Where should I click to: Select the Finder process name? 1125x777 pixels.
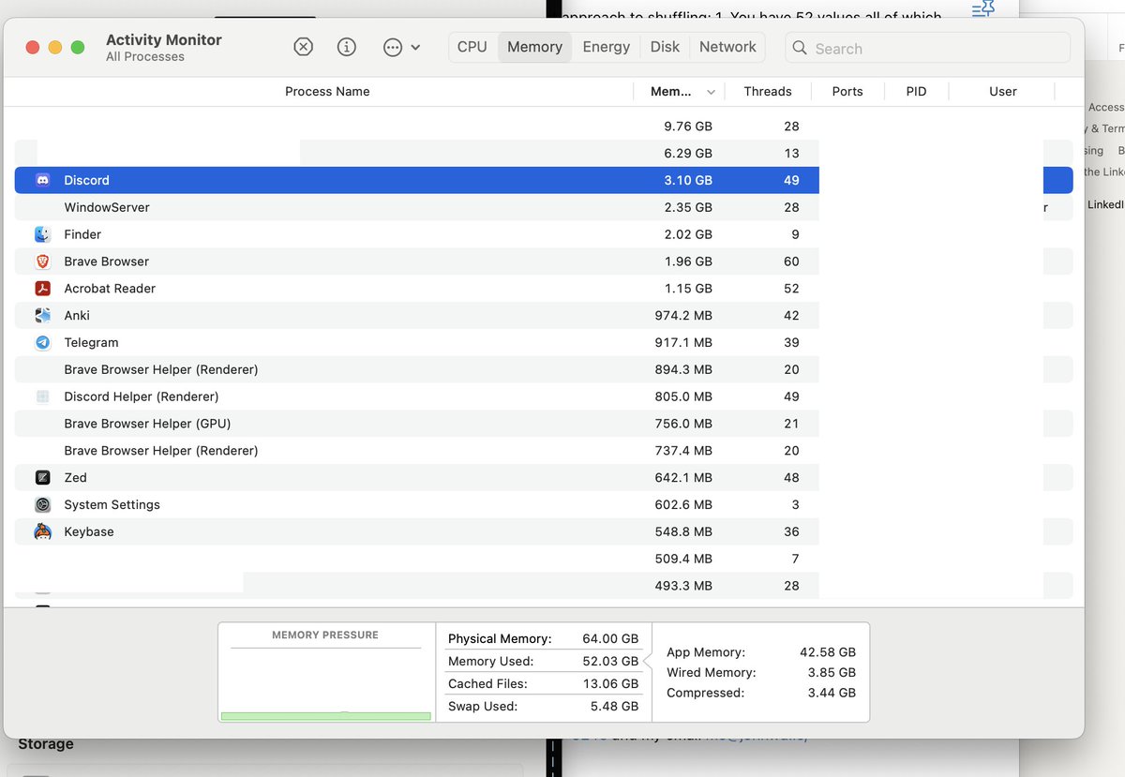tap(82, 234)
